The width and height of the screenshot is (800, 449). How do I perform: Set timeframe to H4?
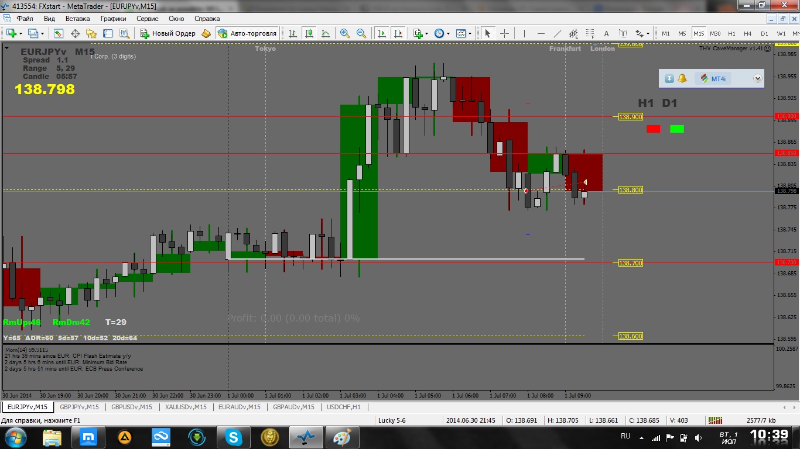(x=748, y=33)
